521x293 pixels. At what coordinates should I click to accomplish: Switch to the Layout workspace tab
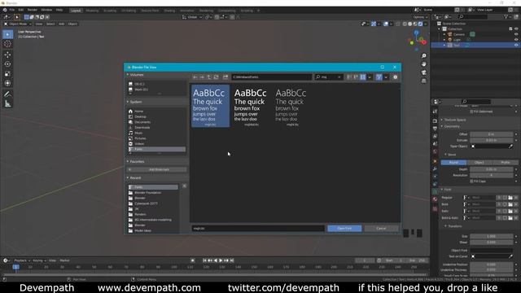tap(76, 11)
